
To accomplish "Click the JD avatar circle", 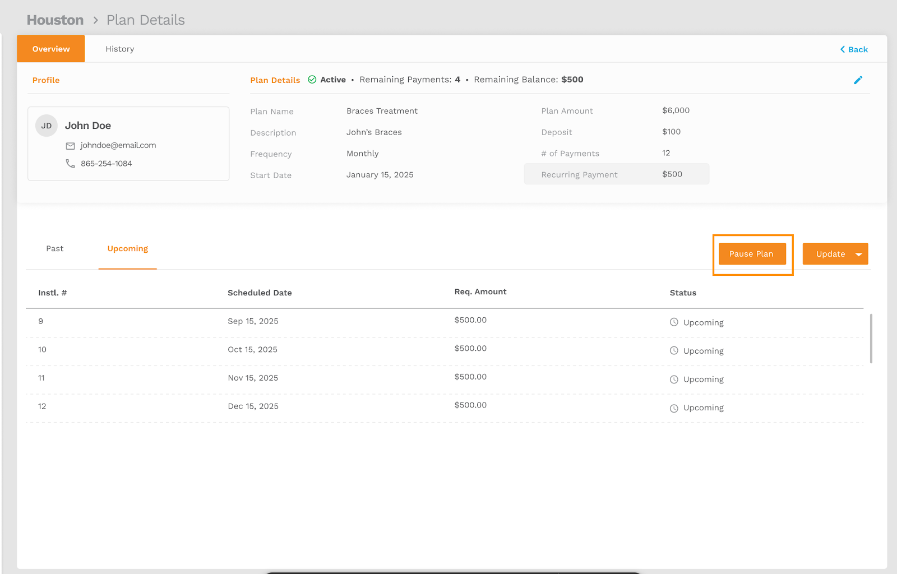I will [47, 126].
